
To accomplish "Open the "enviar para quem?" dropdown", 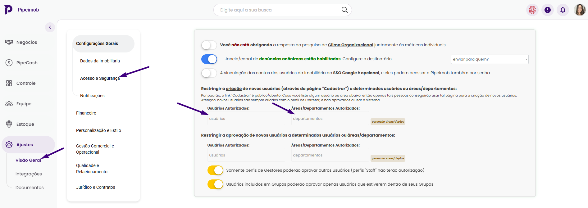I will point(489,59).
